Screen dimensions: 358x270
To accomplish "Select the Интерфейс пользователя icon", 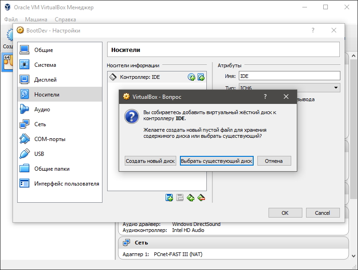I will (24, 183).
